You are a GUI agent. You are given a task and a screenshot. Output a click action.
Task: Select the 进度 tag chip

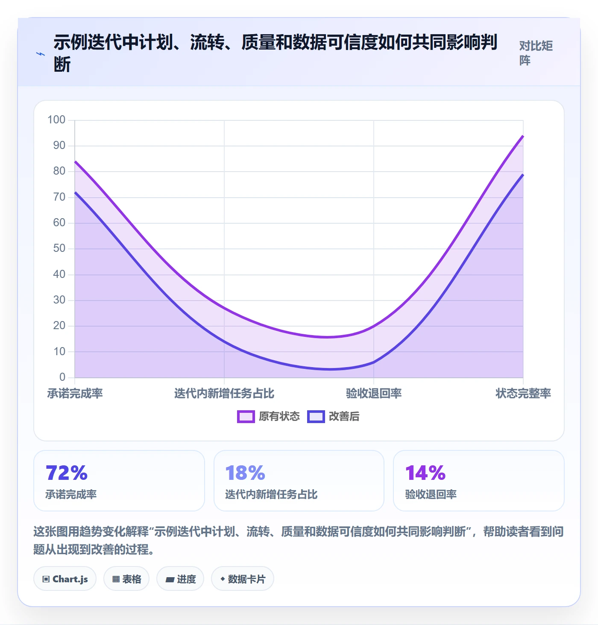tap(180, 579)
